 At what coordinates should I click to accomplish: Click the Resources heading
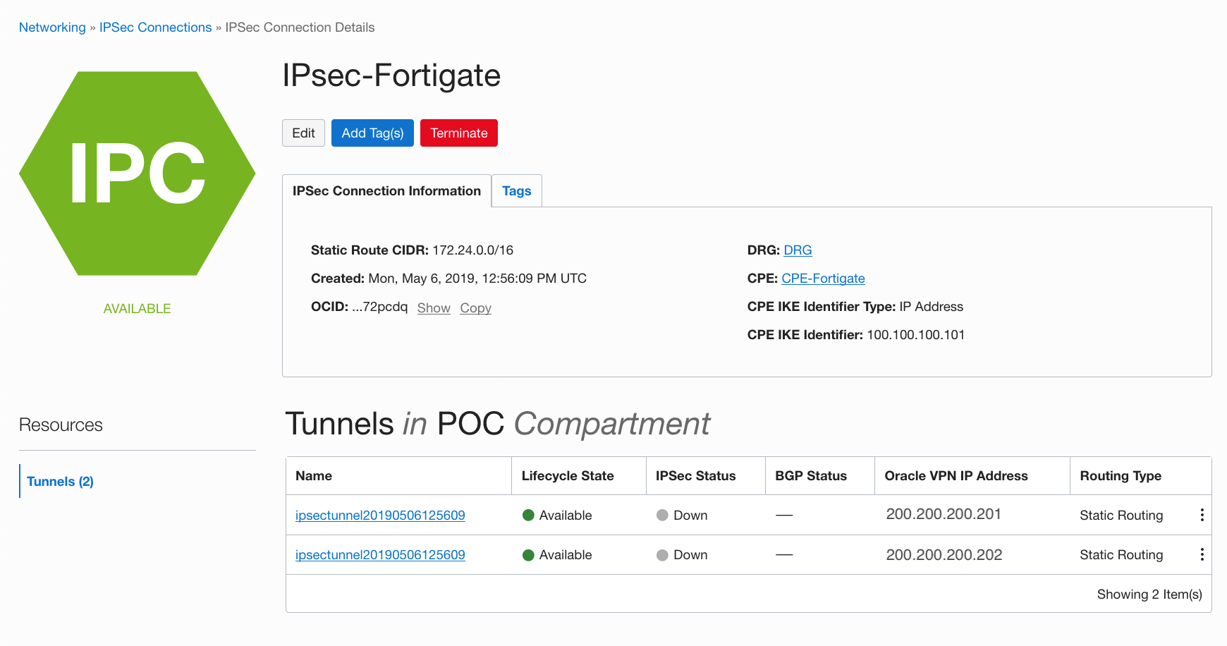tap(61, 425)
